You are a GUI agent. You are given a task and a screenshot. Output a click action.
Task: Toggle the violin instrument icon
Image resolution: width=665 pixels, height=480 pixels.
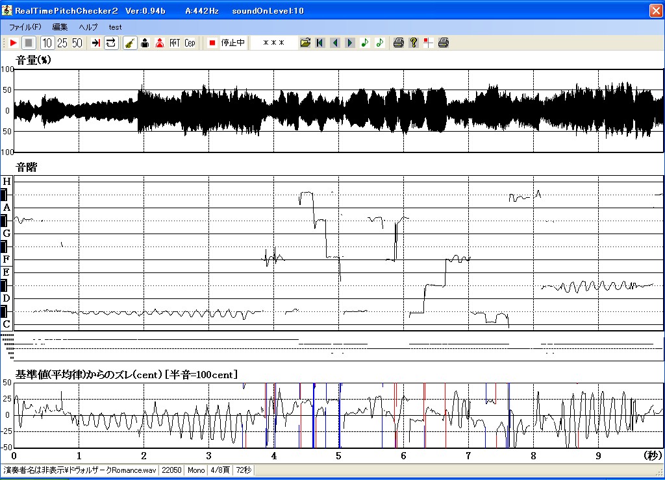tap(130, 43)
